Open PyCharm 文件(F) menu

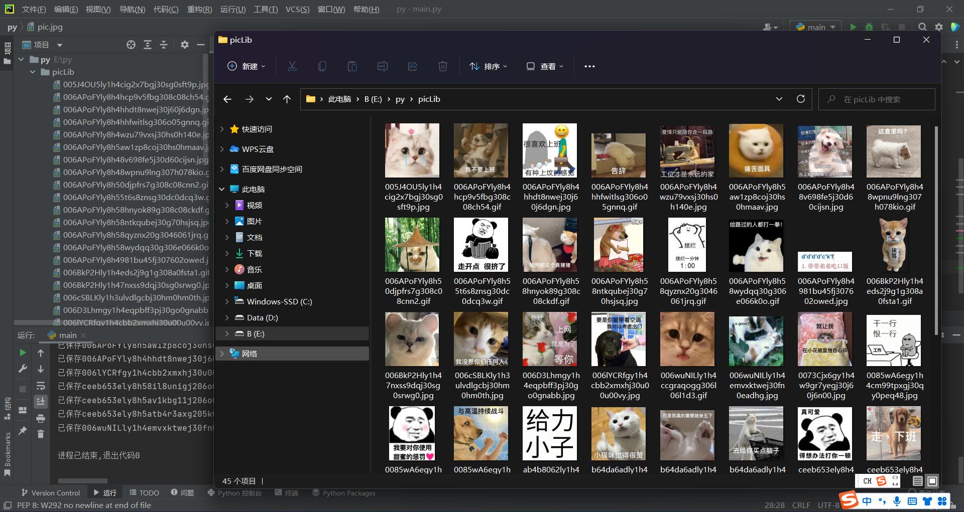[x=34, y=9]
